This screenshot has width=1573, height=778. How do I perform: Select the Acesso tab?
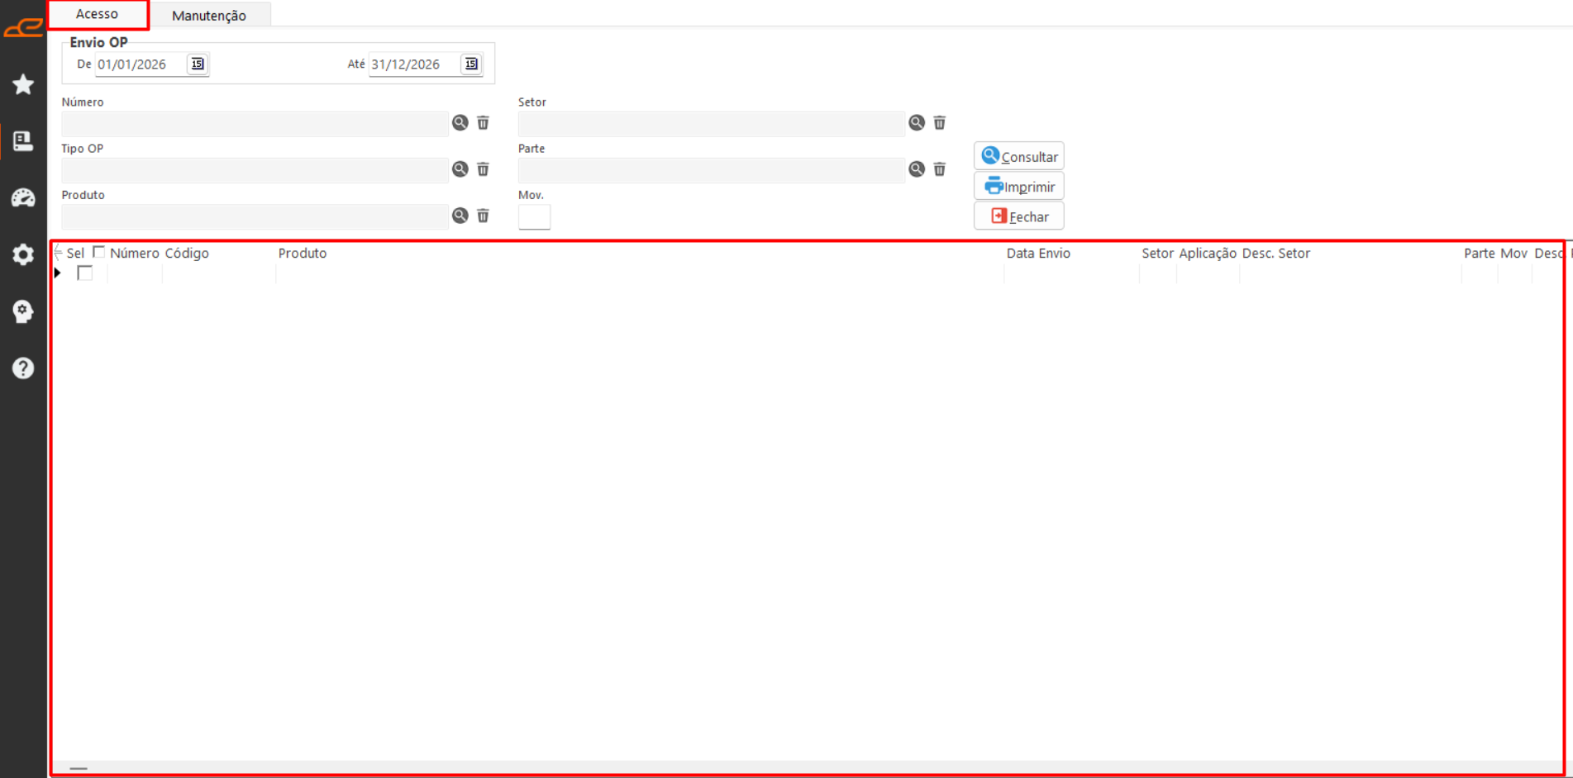[98, 14]
